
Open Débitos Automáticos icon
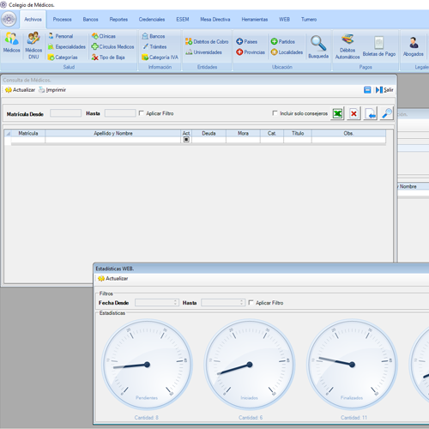[x=347, y=46]
